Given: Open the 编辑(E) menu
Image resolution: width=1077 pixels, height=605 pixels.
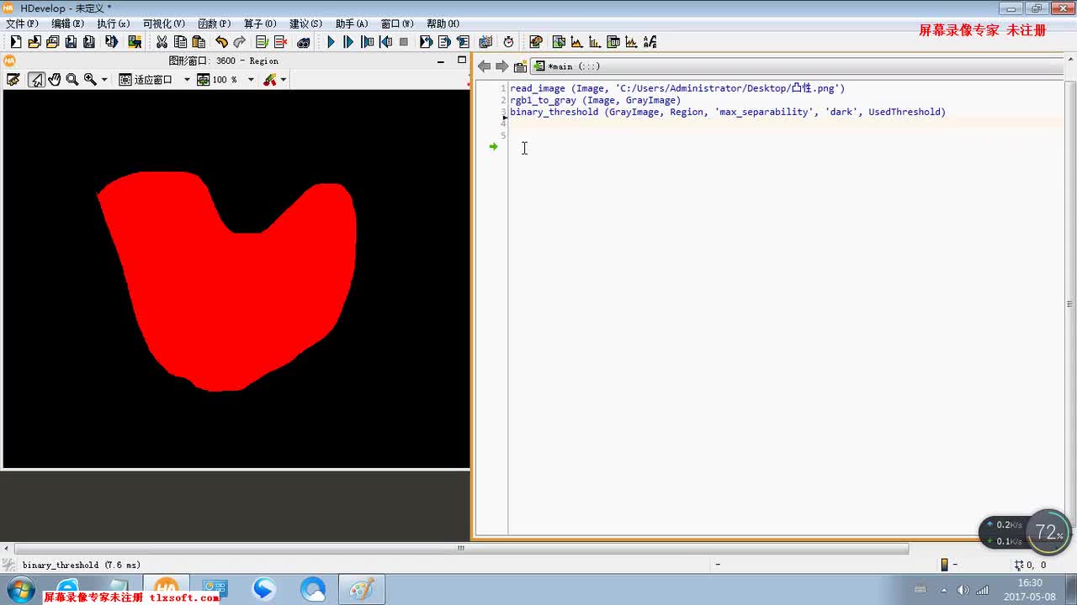Looking at the screenshot, I should 67,24.
